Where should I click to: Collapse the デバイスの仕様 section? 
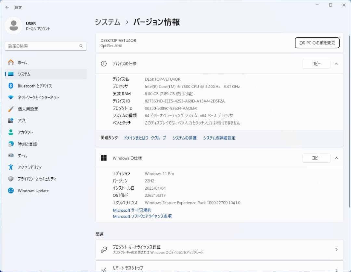[336, 64]
